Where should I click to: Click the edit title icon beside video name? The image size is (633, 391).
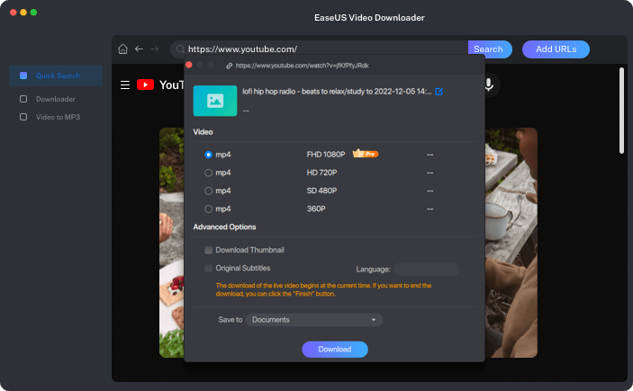[x=439, y=92]
